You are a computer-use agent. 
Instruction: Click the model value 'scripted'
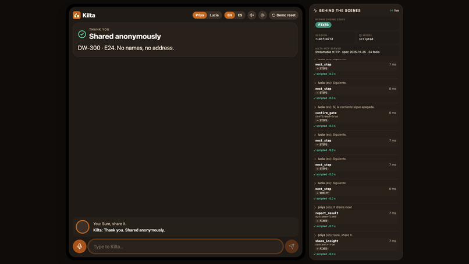pyautogui.click(x=366, y=39)
